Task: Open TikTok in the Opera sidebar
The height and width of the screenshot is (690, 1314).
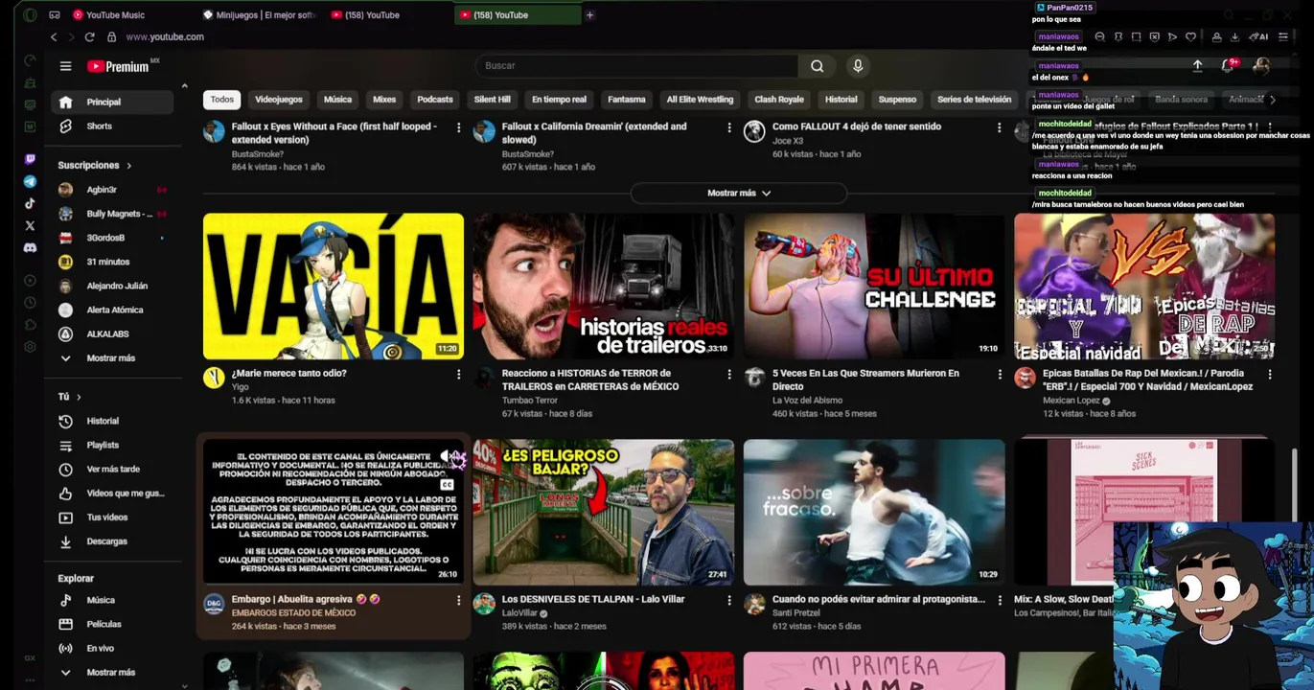Action: 30,203
